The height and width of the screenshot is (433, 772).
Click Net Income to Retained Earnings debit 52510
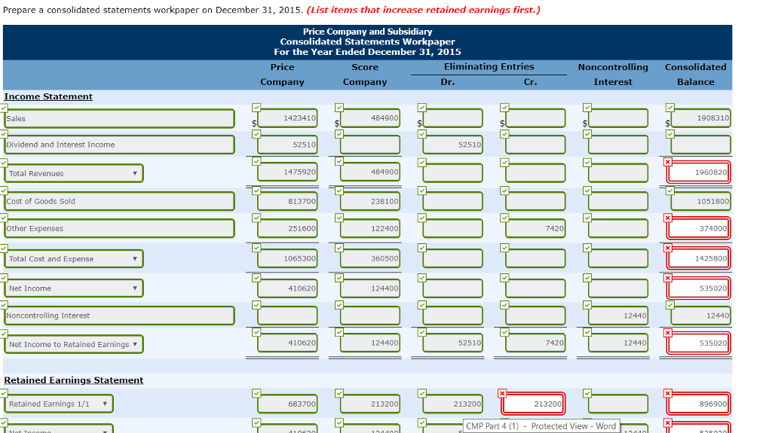click(452, 343)
